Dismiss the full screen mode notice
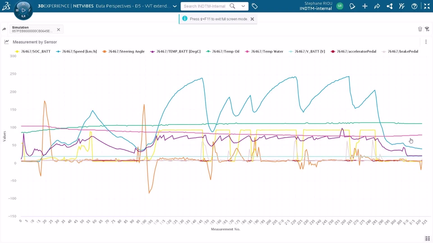The image size is (433, 243). (252, 19)
